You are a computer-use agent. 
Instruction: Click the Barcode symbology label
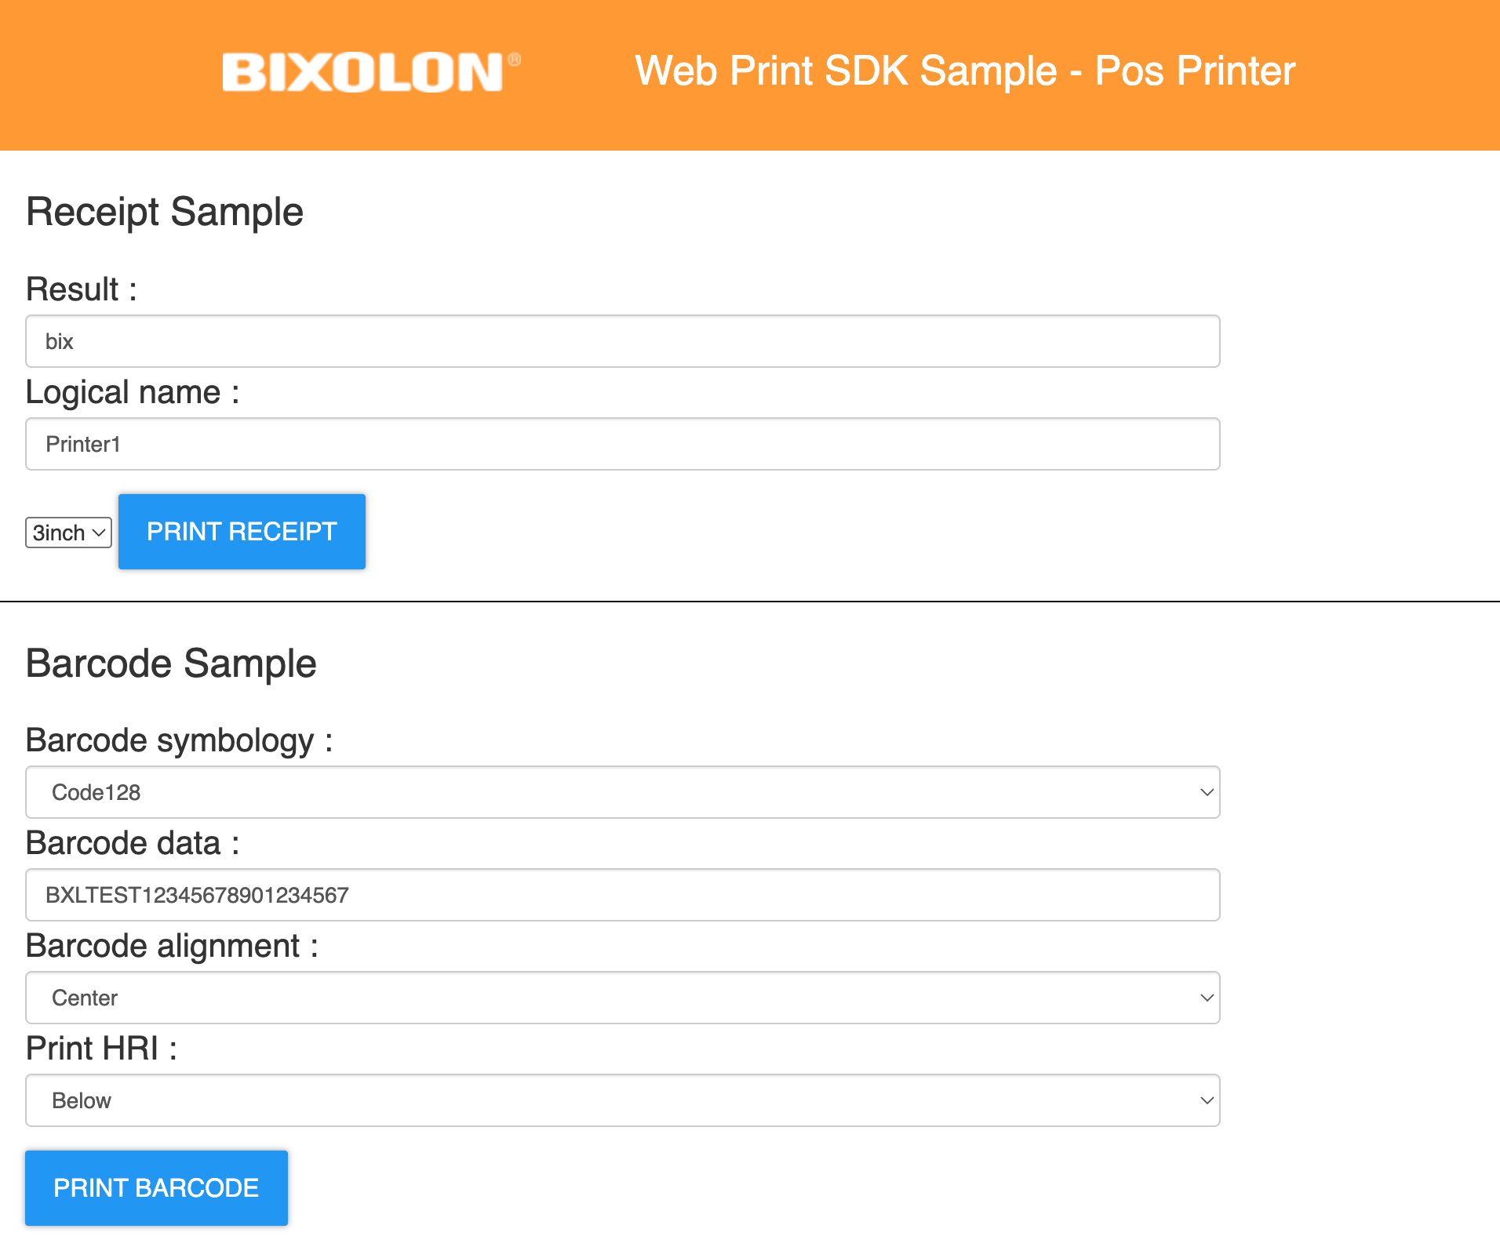coord(179,740)
